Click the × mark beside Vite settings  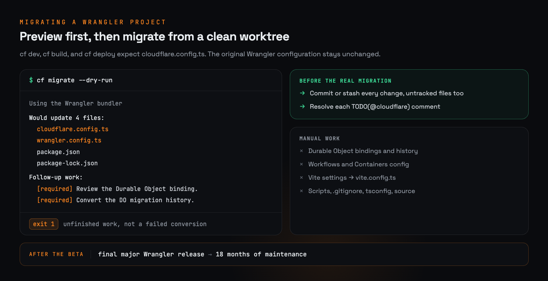pos(301,178)
